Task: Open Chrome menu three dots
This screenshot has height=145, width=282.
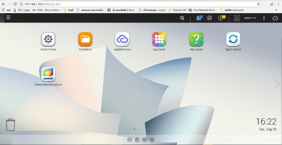Action: click(x=278, y=4)
